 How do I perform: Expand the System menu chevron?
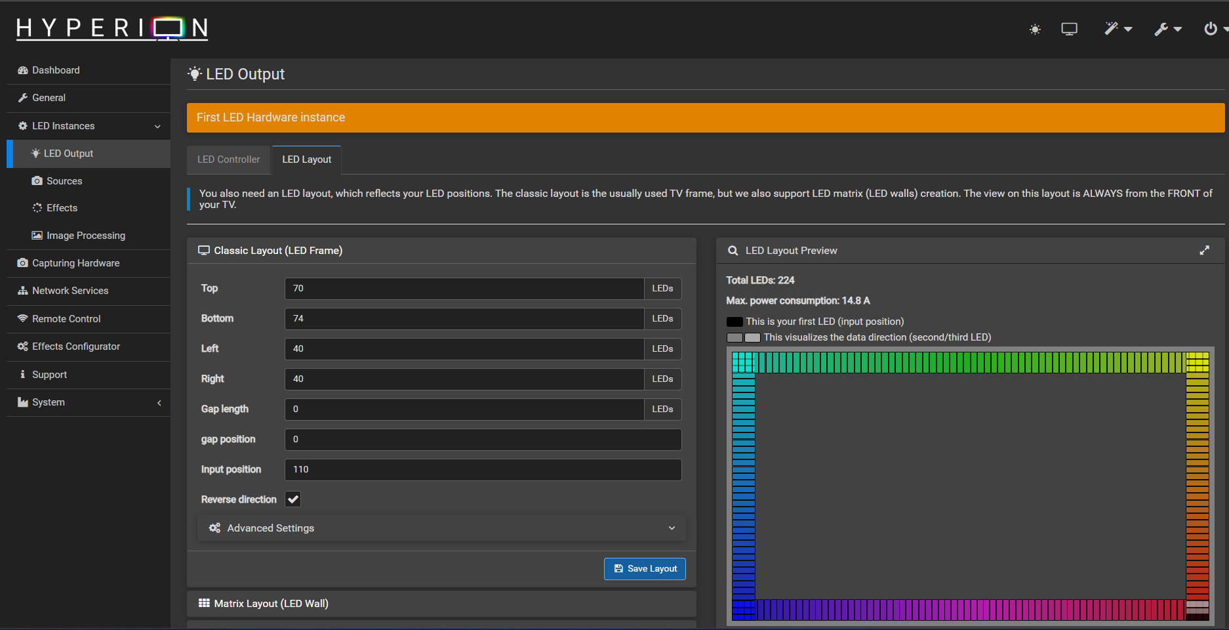[159, 403]
